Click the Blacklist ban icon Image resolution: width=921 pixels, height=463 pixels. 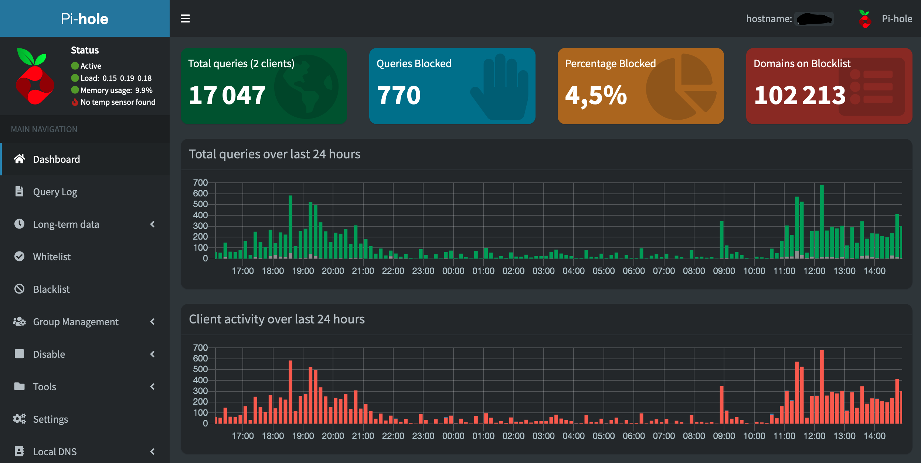point(19,289)
